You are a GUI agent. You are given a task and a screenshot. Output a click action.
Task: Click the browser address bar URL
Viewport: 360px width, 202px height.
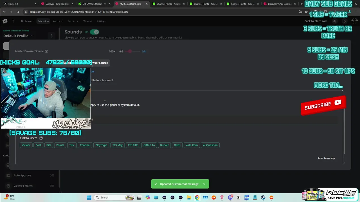point(79,12)
